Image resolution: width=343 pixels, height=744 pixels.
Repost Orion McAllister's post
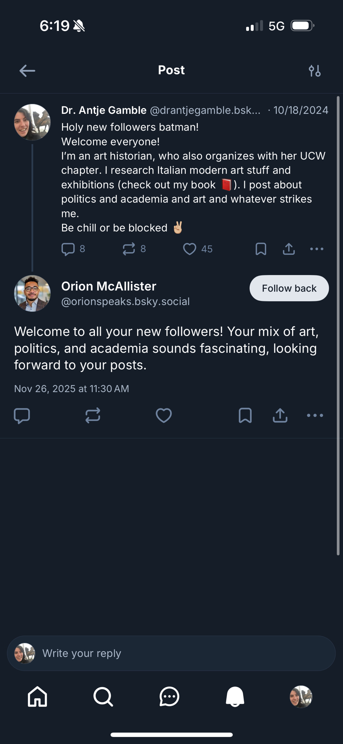click(x=93, y=416)
